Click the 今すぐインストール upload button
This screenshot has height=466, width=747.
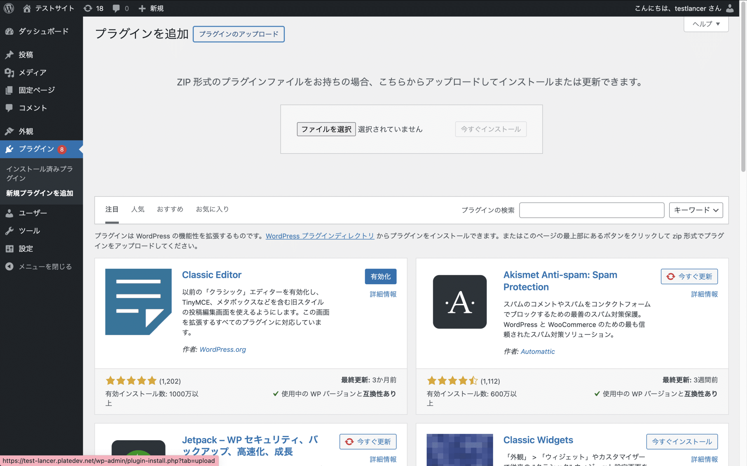coord(491,129)
